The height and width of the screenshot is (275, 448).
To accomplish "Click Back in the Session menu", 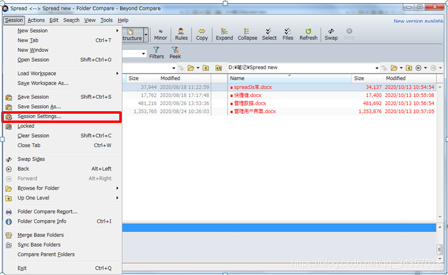I will tap(62, 169).
